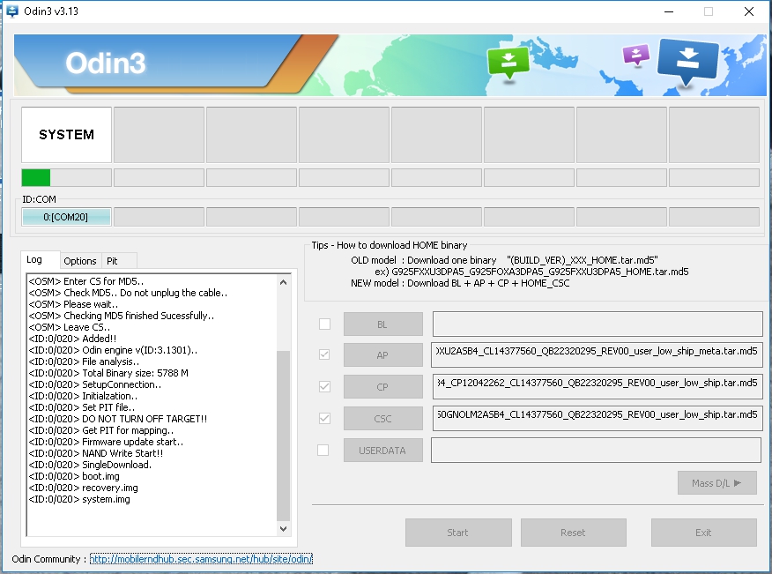This screenshot has height=574, width=772.
Task: Click the CP file button
Action: tap(383, 387)
